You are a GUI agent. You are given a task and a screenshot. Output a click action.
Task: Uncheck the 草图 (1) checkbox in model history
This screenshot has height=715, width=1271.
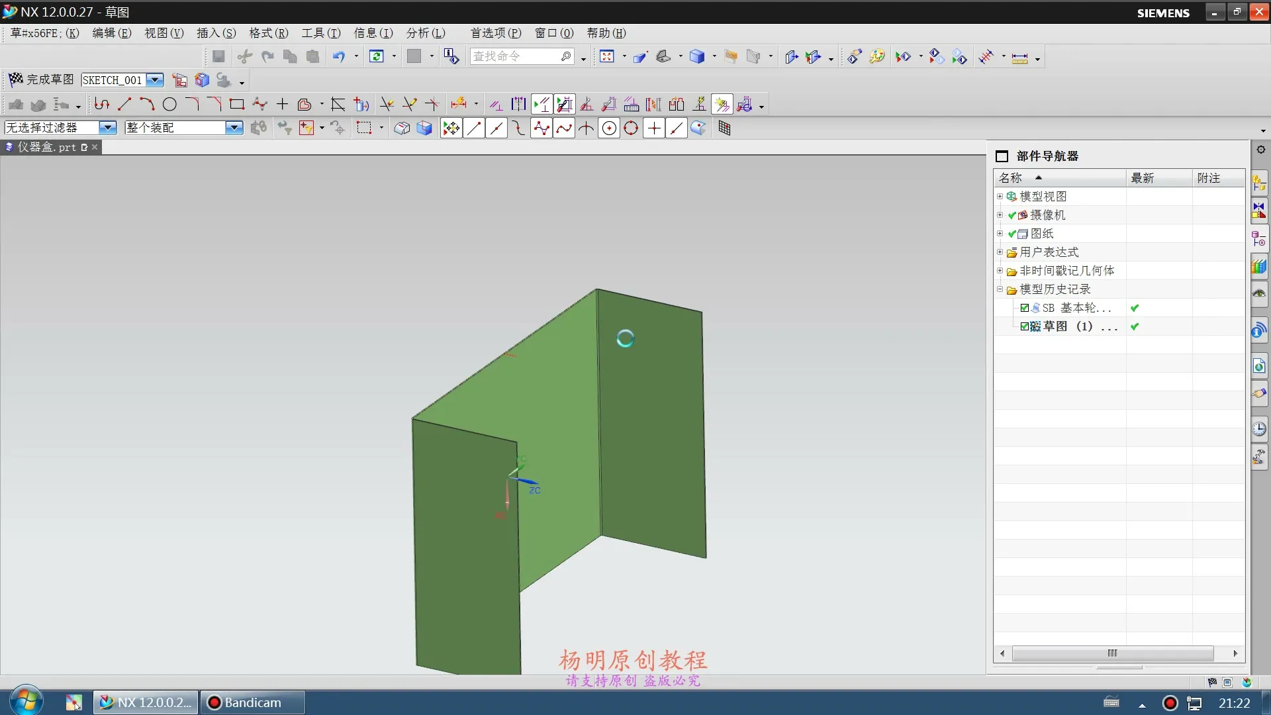tap(1025, 326)
